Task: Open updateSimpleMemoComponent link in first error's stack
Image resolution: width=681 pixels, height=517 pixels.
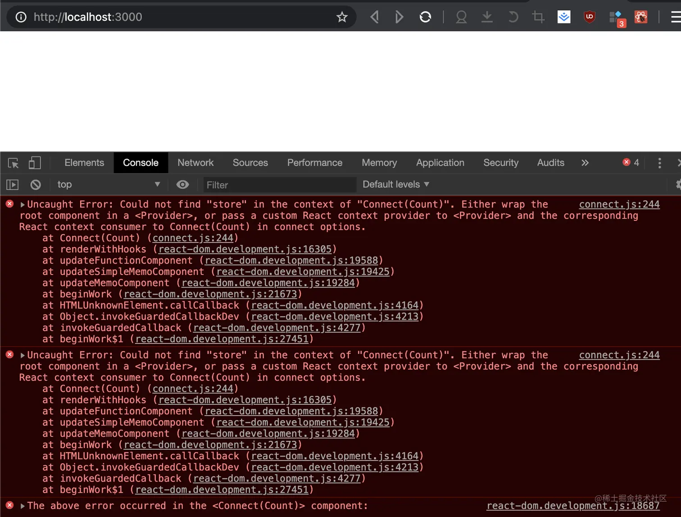Action: 303,272
